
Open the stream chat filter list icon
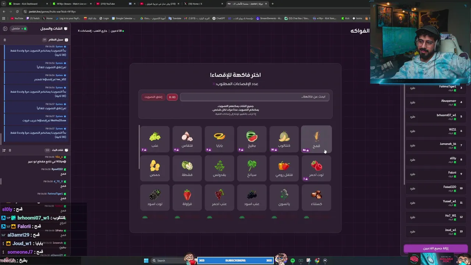click(4, 150)
